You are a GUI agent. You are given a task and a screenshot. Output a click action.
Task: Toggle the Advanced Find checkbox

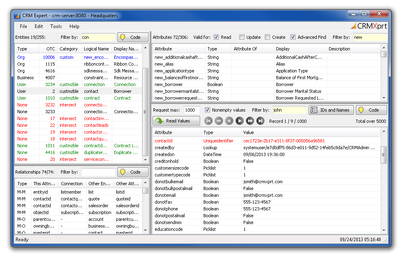pos(293,37)
